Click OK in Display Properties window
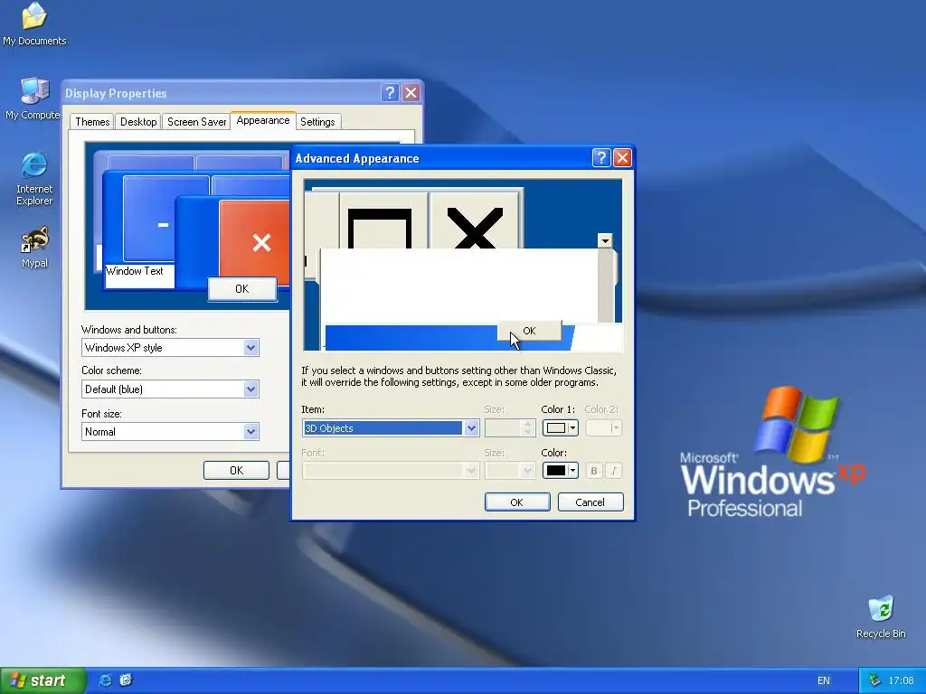 click(x=236, y=470)
